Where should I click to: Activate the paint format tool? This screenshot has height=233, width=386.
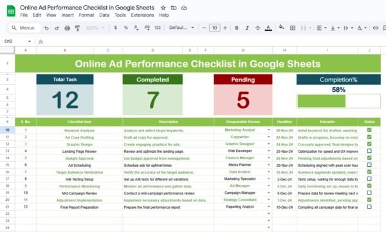pyautogui.click(x=78, y=28)
